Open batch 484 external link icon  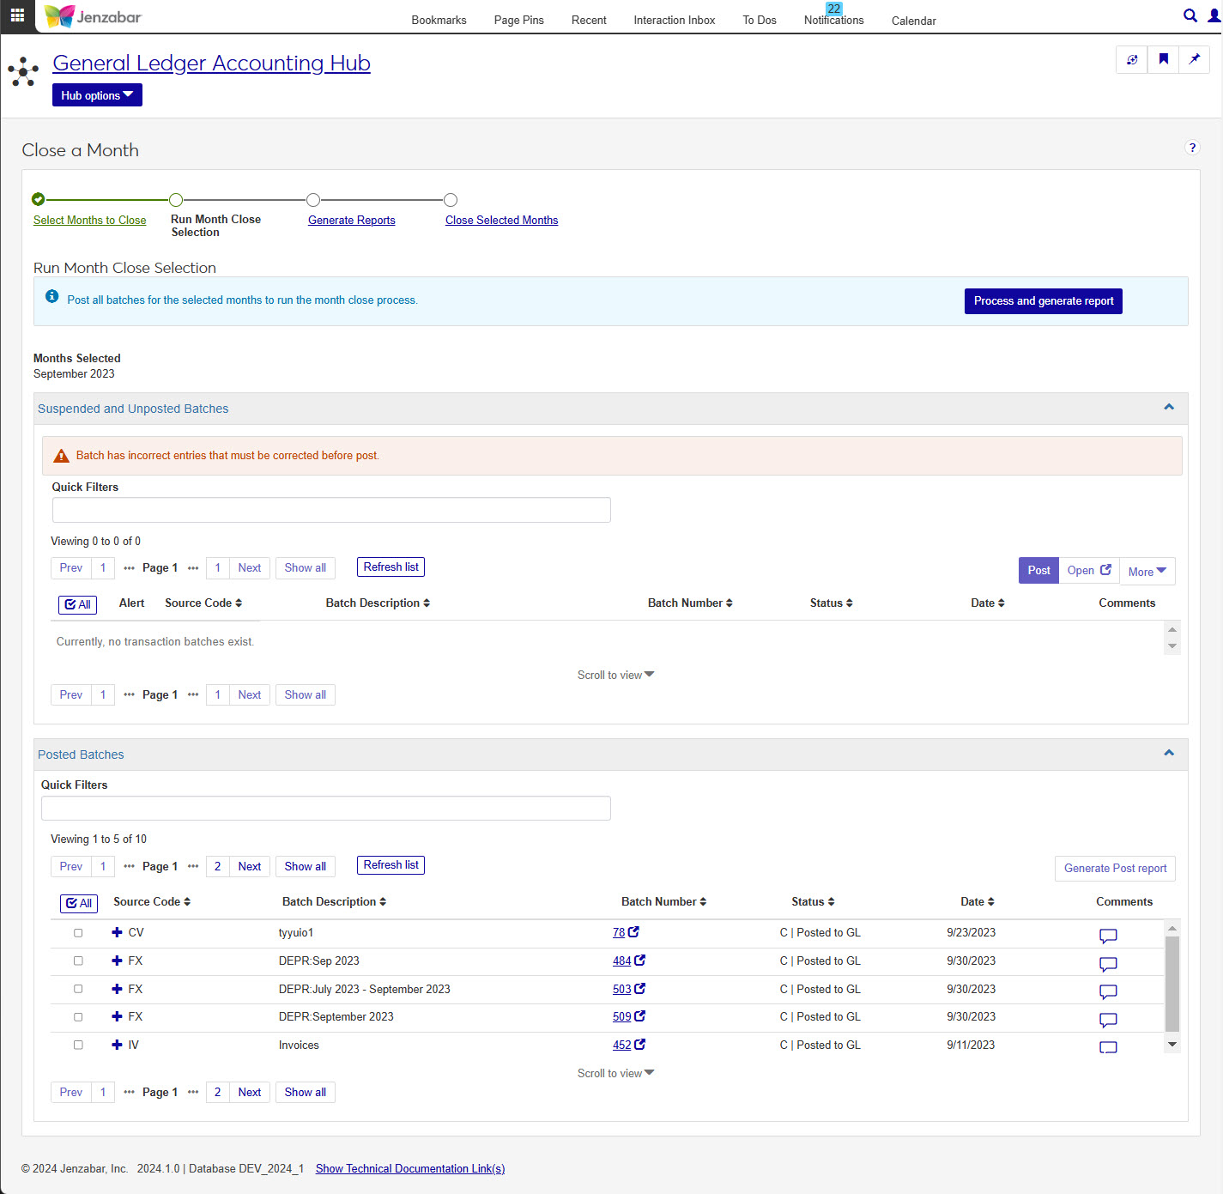pos(639,961)
